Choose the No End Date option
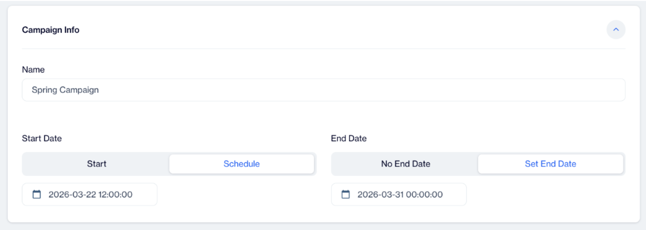 point(406,164)
